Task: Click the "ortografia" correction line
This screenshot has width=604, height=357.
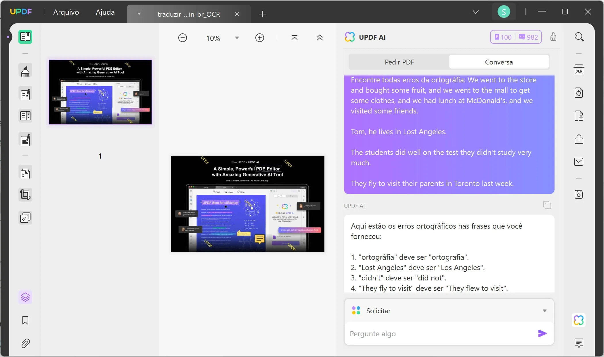Action: (410, 257)
